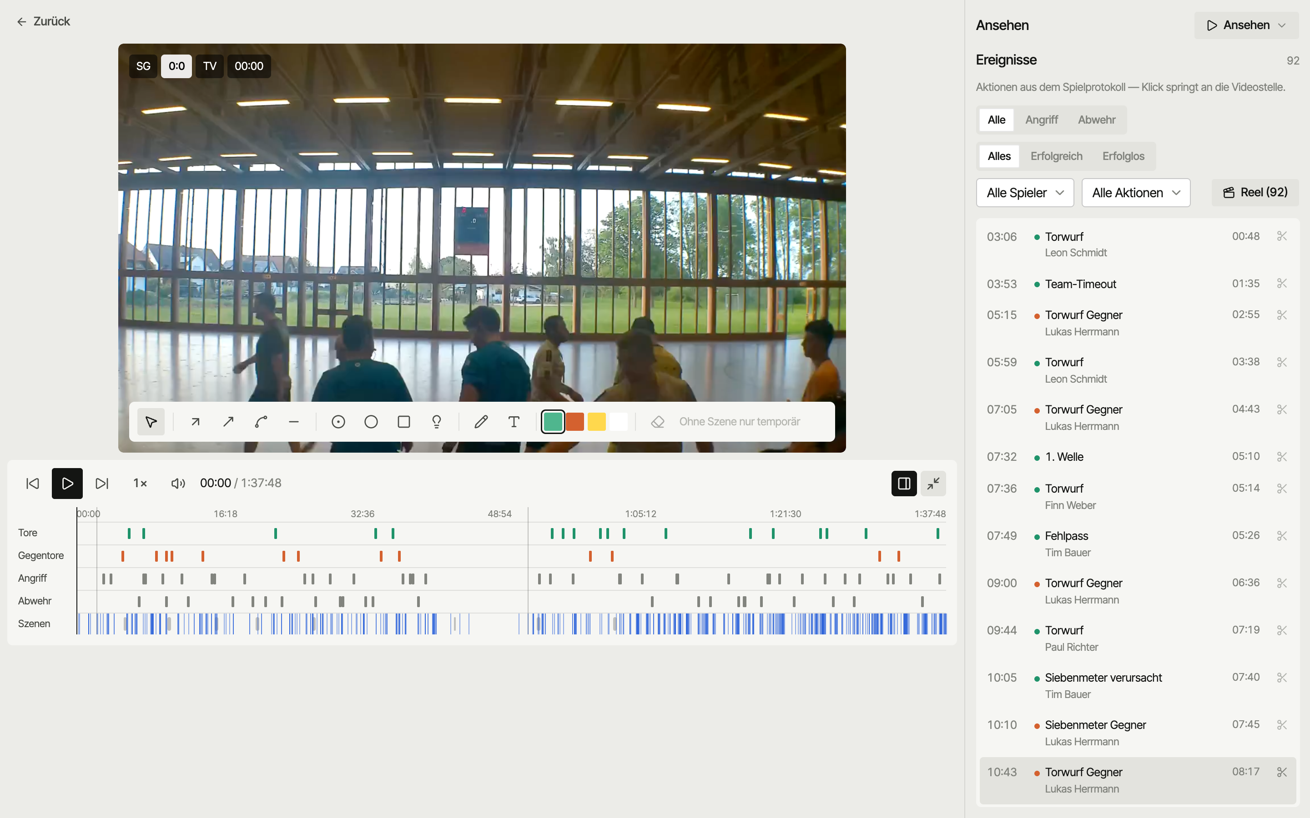Open the Ansehen mode dropdown
Image resolution: width=1310 pixels, height=818 pixels.
pyautogui.click(x=1246, y=25)
